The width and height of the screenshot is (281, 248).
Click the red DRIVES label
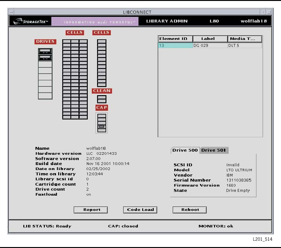pyautogui.click(x=45, y=41)
